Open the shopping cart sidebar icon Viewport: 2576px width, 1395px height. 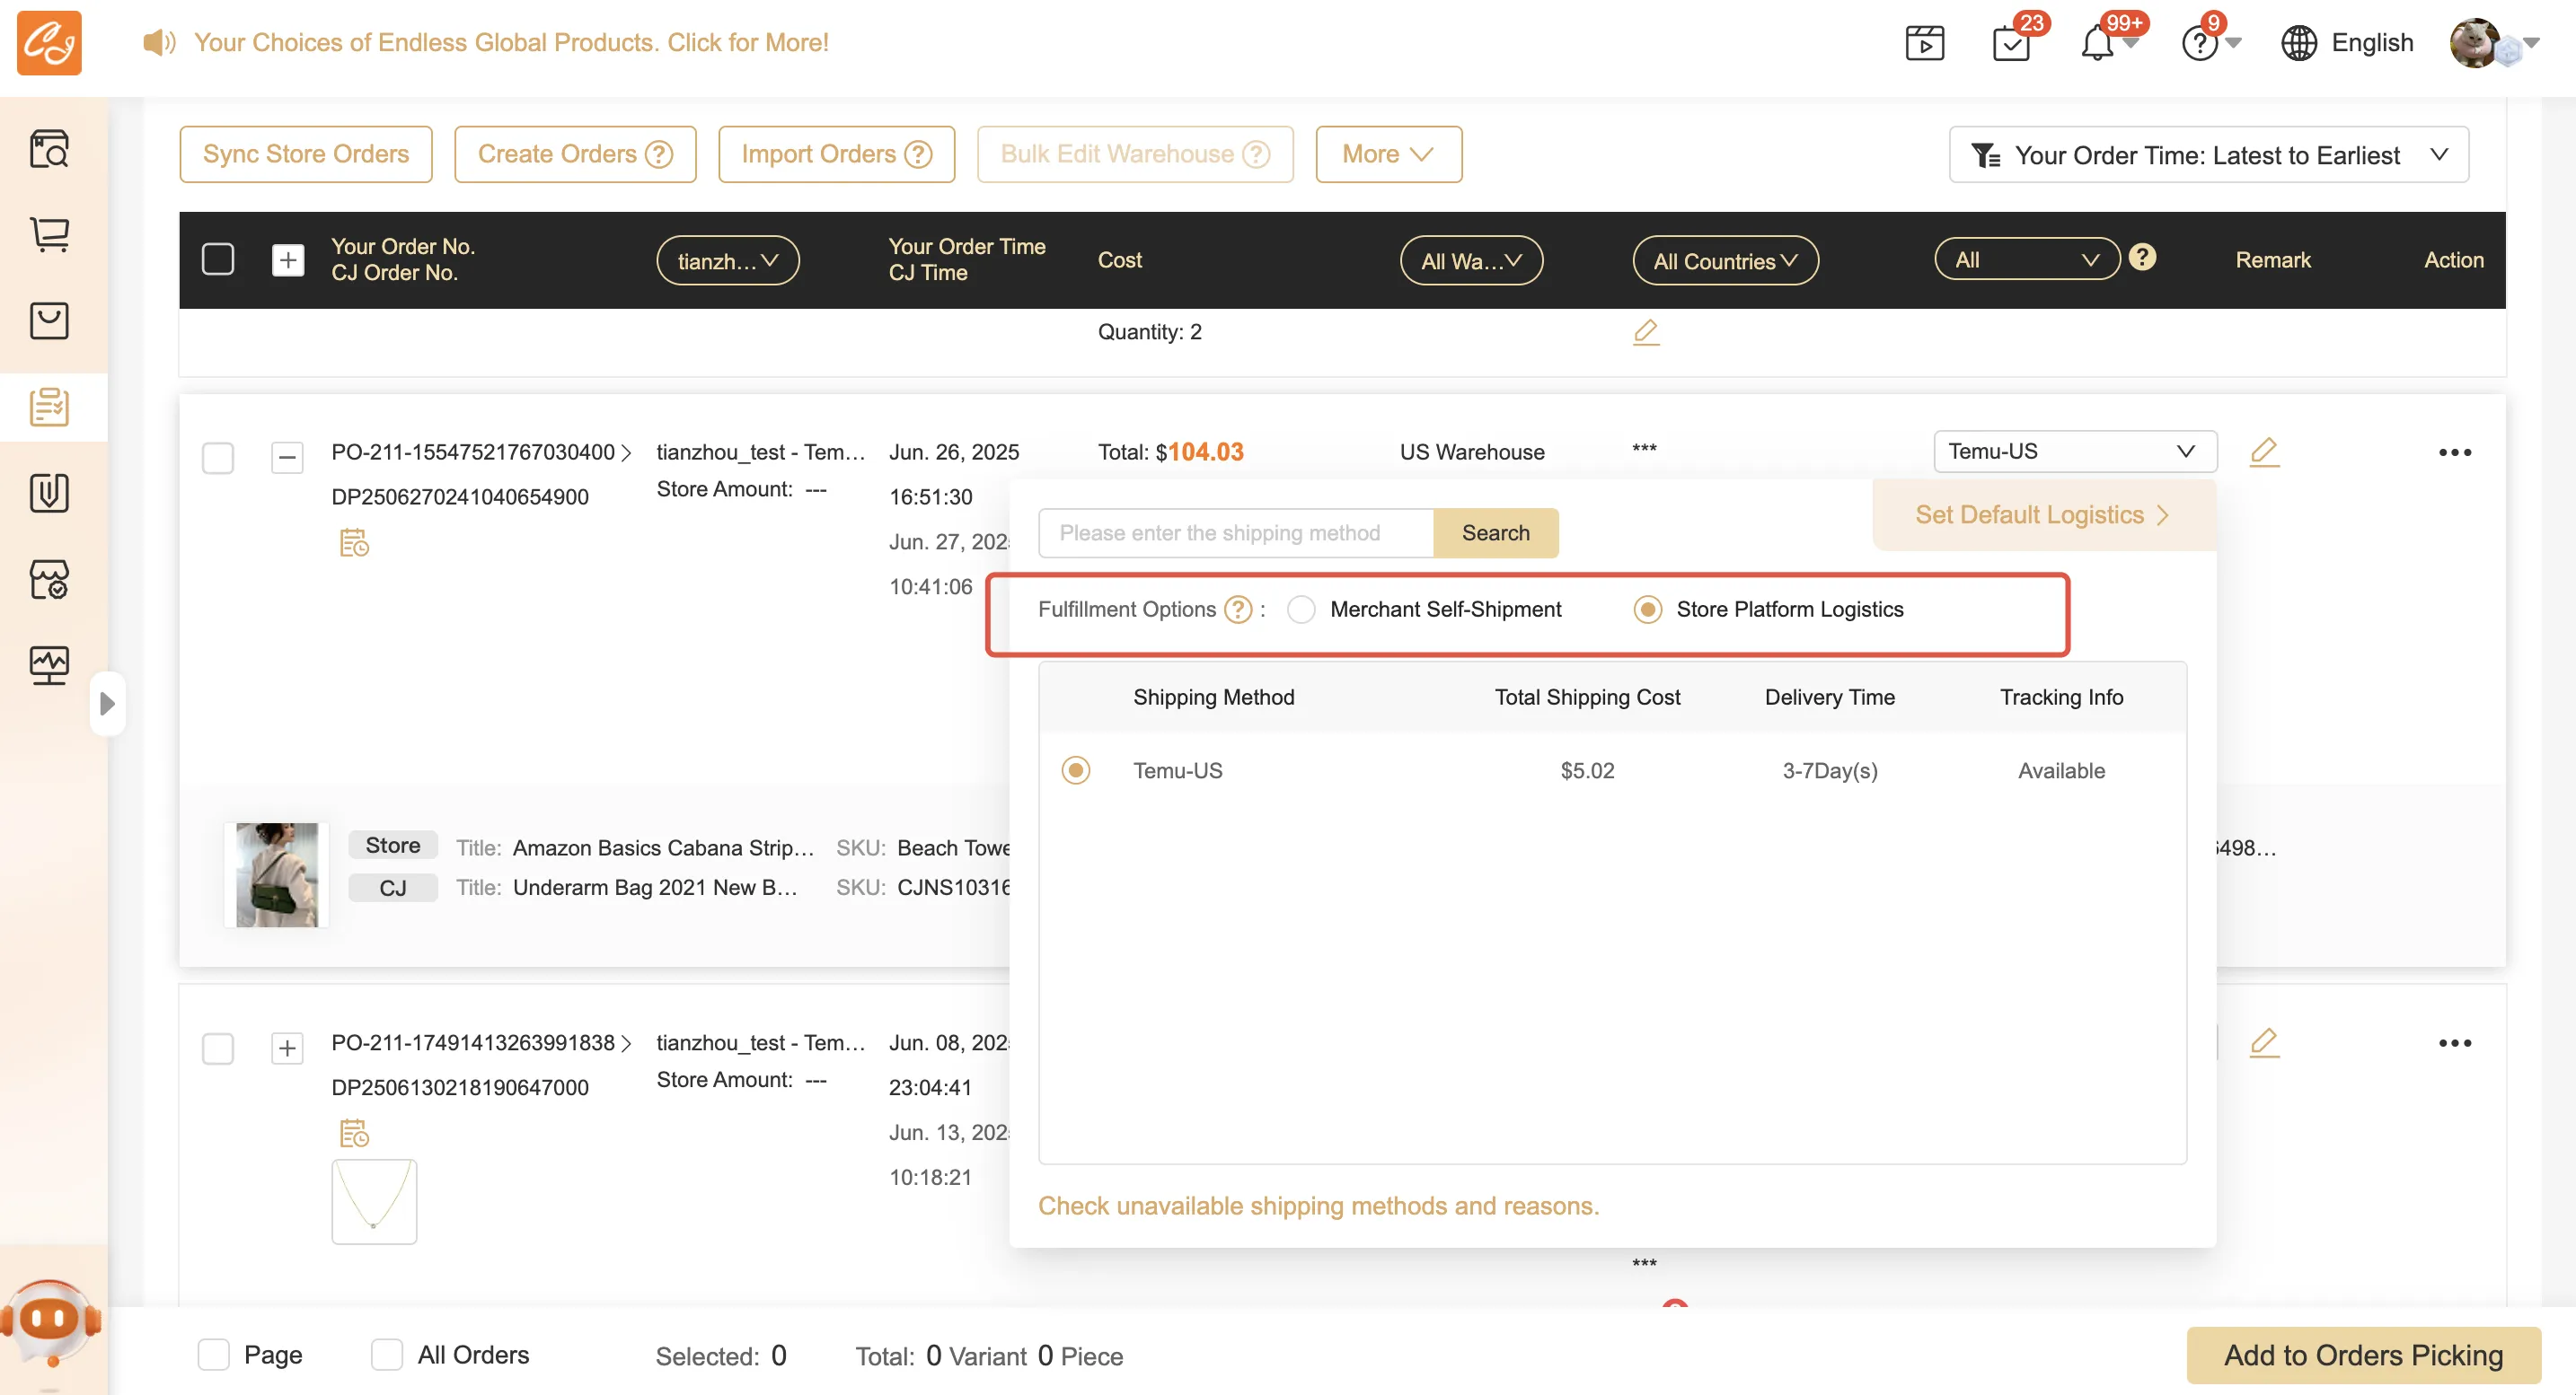(x=49, y=235)
